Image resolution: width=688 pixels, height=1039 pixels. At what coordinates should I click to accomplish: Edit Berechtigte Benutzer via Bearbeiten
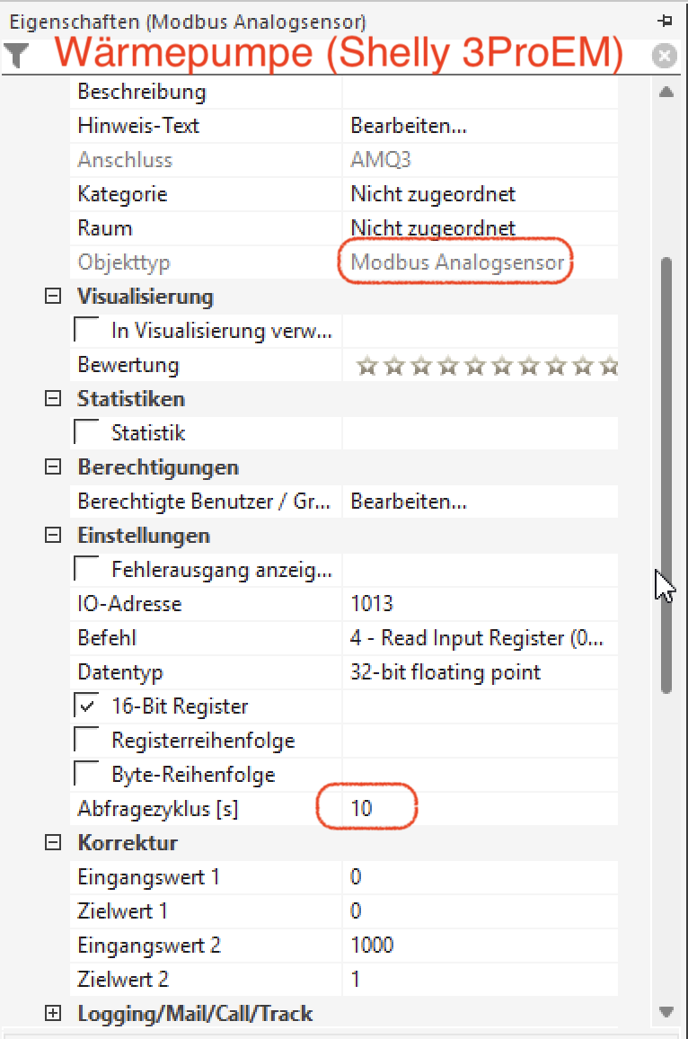(x=409, y=502)
